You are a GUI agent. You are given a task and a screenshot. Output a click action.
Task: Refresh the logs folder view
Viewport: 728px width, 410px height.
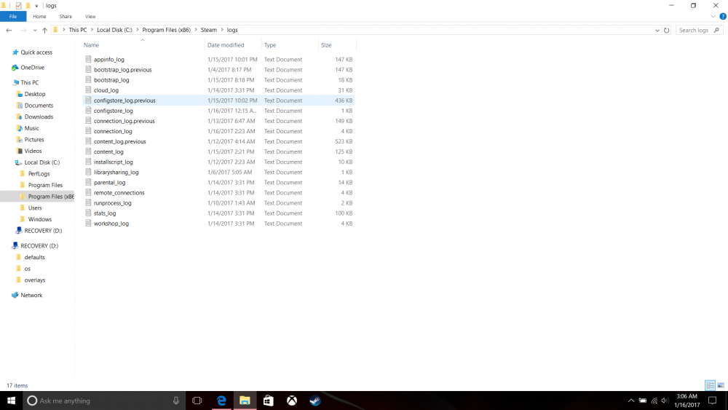tap(667, 30)
